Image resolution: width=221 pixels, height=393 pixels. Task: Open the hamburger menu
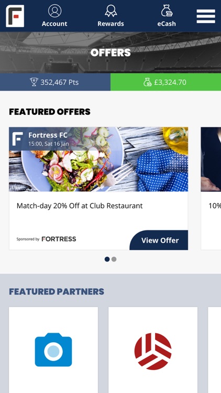[206, 16]
